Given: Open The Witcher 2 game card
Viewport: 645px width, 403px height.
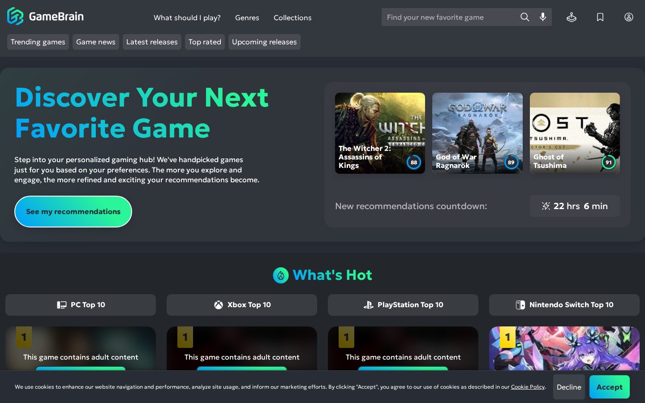Looking at the screenshot, I should point(380,133).
